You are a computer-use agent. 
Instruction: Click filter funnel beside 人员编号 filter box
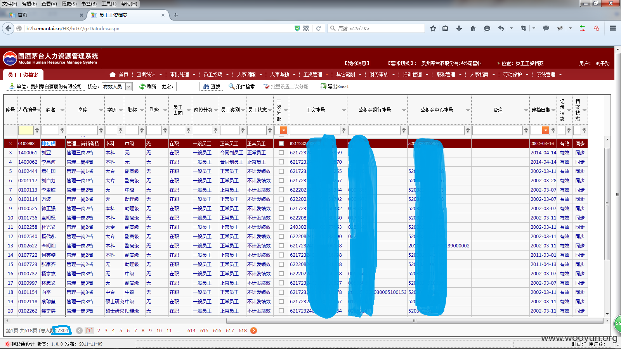(37, 130)
